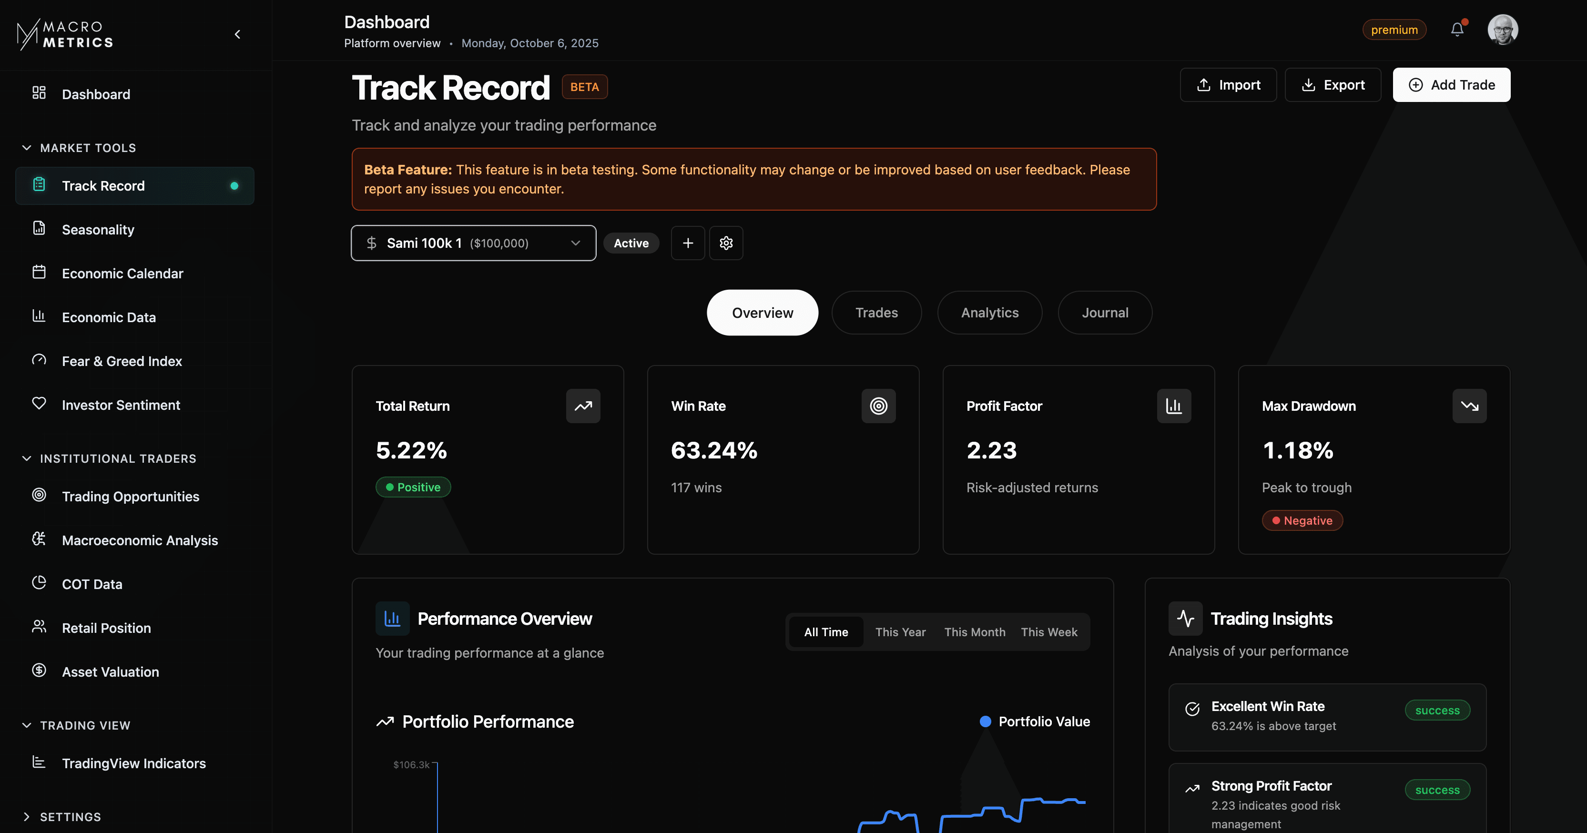The width and height of the screenshot is (1587, 833).
Task: Click the Add Trade button
Action: 1451,85
